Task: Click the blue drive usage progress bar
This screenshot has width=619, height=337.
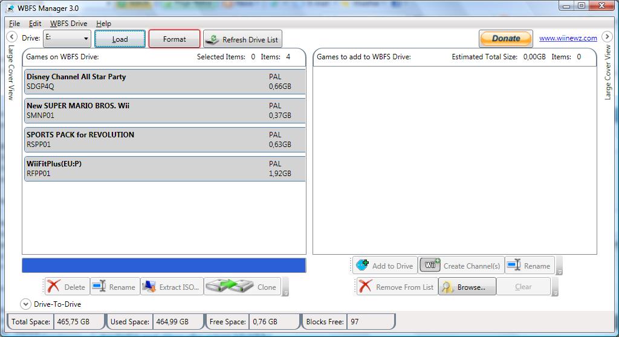Action: point(164,265)
